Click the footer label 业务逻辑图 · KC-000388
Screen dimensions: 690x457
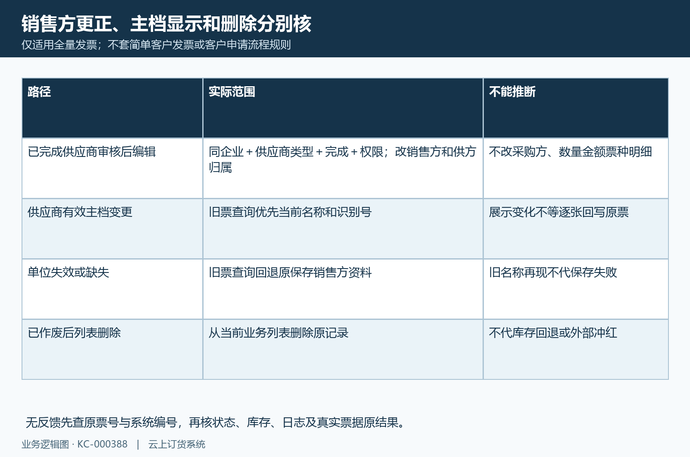click(x=75, y=444)
